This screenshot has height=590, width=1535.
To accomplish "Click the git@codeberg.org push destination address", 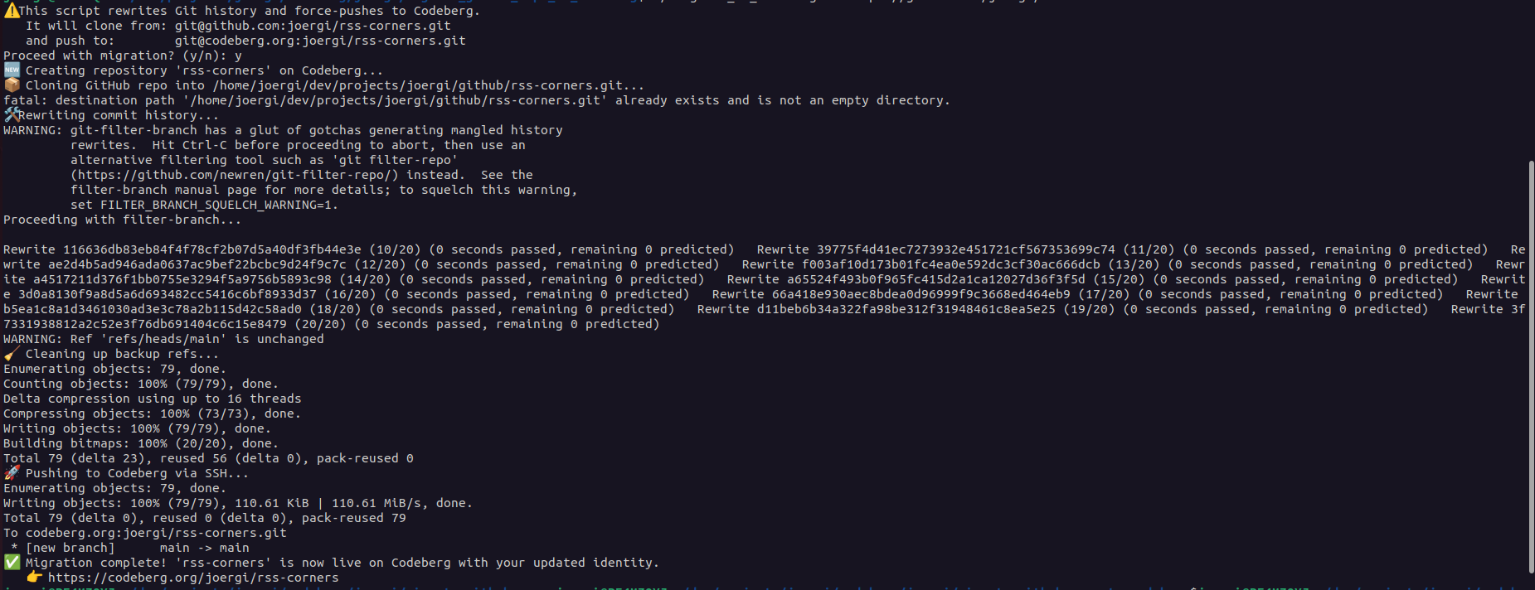I will tap(320, 41).
